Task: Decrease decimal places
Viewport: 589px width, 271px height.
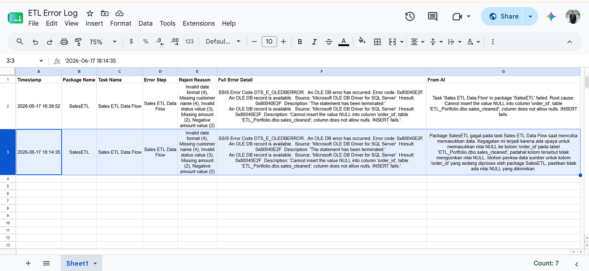Action: pos(160,41)
